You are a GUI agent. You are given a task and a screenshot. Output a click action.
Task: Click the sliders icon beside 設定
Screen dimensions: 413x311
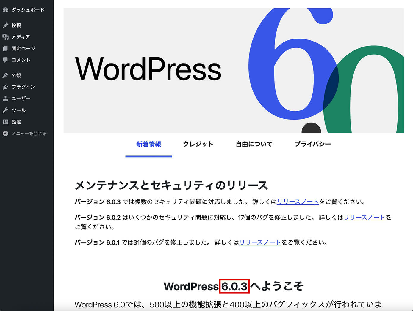coord(5,122)
